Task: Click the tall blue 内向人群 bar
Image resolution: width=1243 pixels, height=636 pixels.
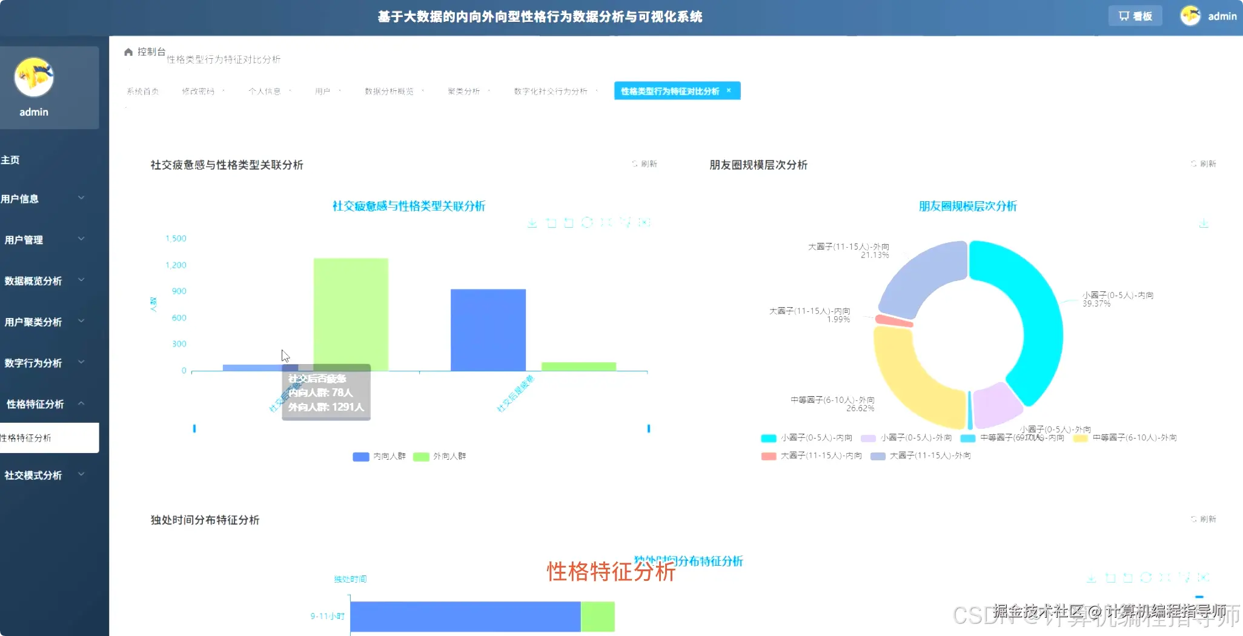Action: point(488,330)
